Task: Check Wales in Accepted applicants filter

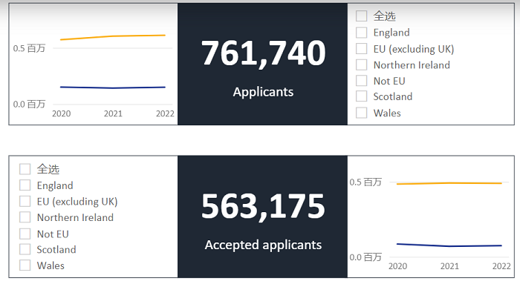Action: (25, 265)
